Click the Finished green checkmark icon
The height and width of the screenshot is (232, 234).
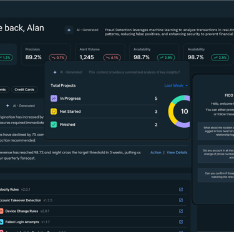point(54,125)
